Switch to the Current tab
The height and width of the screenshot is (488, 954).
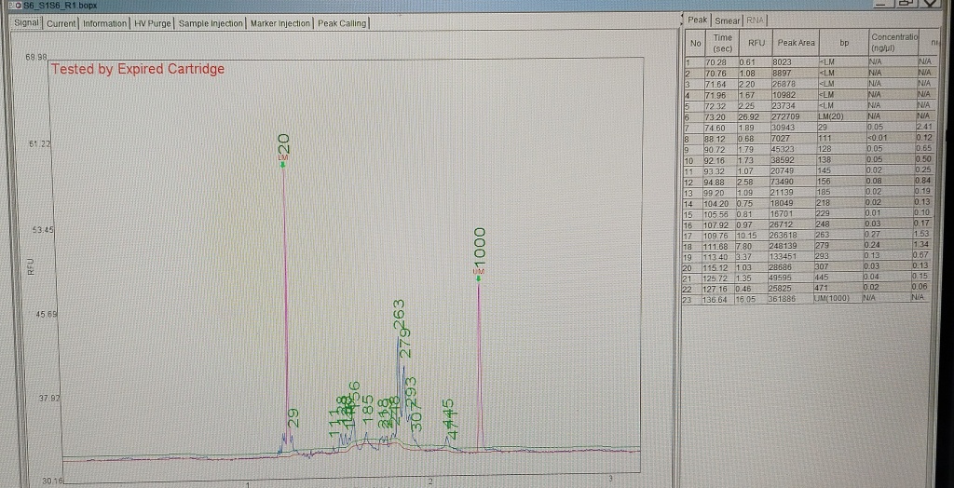tap(61, 22)
